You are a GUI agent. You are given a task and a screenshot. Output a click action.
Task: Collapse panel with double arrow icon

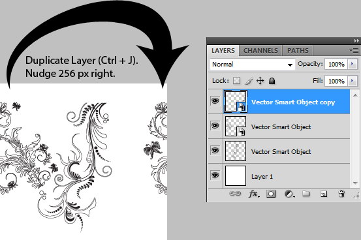(356, 40)
